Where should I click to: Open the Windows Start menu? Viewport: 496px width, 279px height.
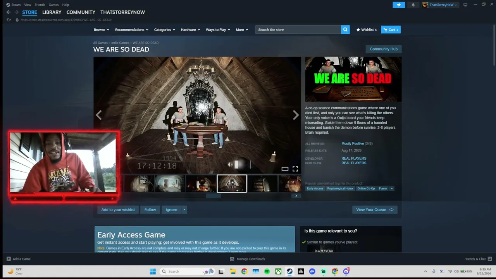point(153,271)
